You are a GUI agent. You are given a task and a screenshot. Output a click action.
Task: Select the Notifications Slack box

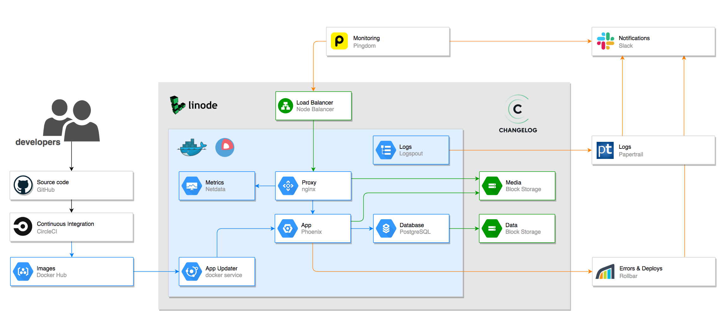click(654, 42)
